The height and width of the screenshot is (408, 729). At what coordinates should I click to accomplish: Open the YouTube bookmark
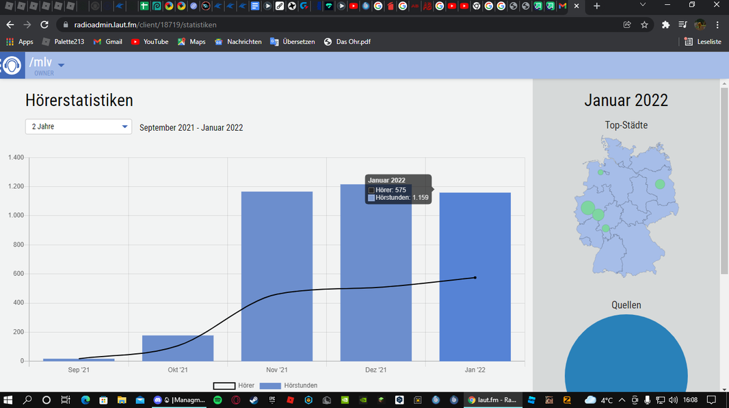[150, 41]
